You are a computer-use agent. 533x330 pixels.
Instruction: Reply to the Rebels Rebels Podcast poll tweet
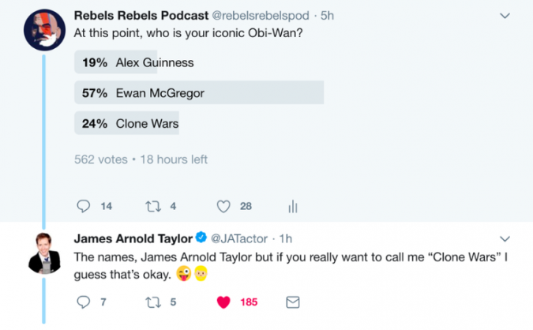[84, 206]
